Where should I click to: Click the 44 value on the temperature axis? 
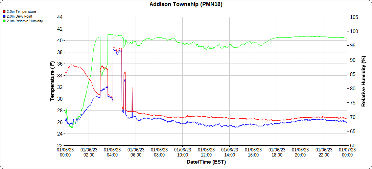pyautogui.click(x=60, y=17)
